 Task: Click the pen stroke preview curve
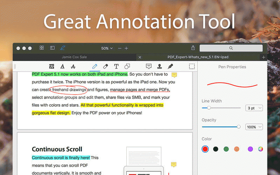pos(232,85)
